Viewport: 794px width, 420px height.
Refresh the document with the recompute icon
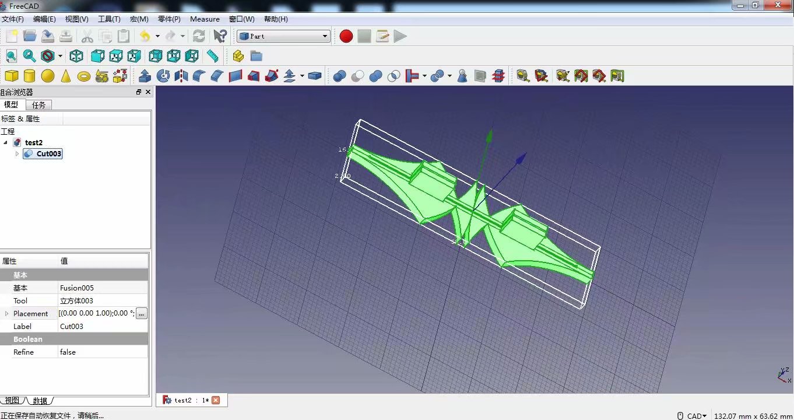199,36
